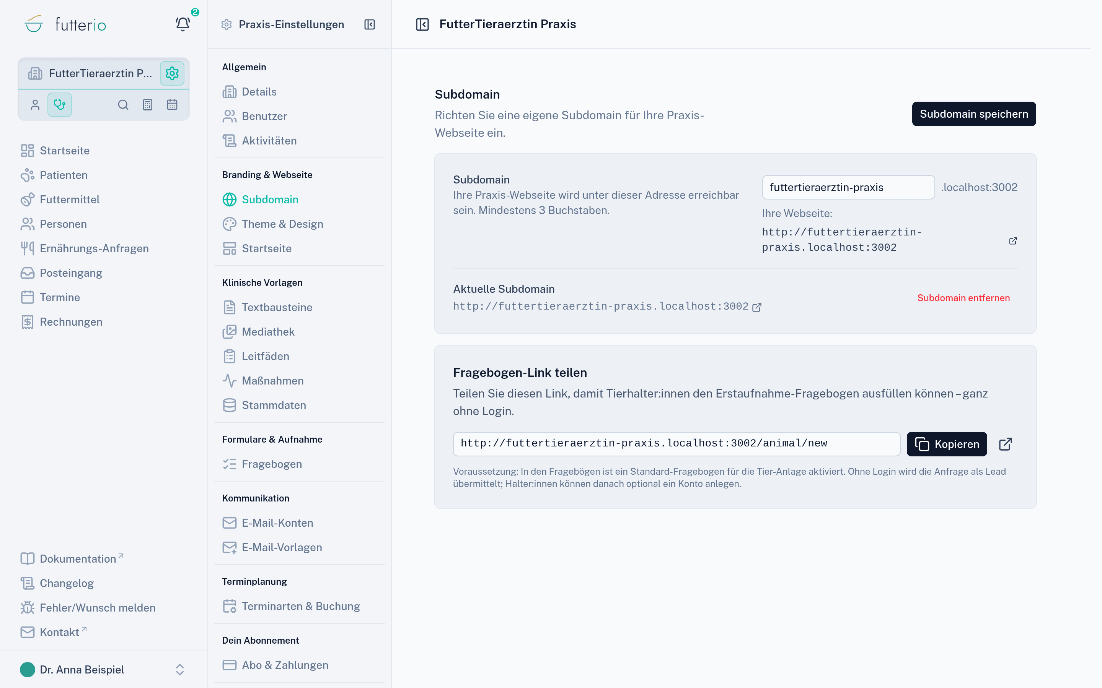Open current subdomain external link icon
This screenshot has height=688, width=1102.
click(x=756, y=307)
